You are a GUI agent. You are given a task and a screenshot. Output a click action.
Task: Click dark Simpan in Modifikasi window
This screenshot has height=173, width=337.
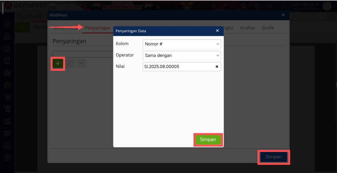pos(273,157)
